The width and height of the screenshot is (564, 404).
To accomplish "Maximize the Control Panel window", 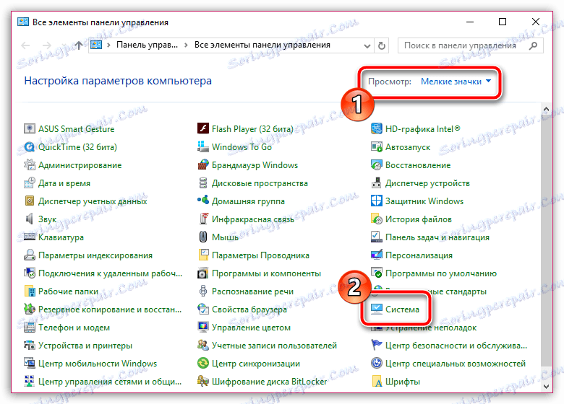I will (503, 22).
